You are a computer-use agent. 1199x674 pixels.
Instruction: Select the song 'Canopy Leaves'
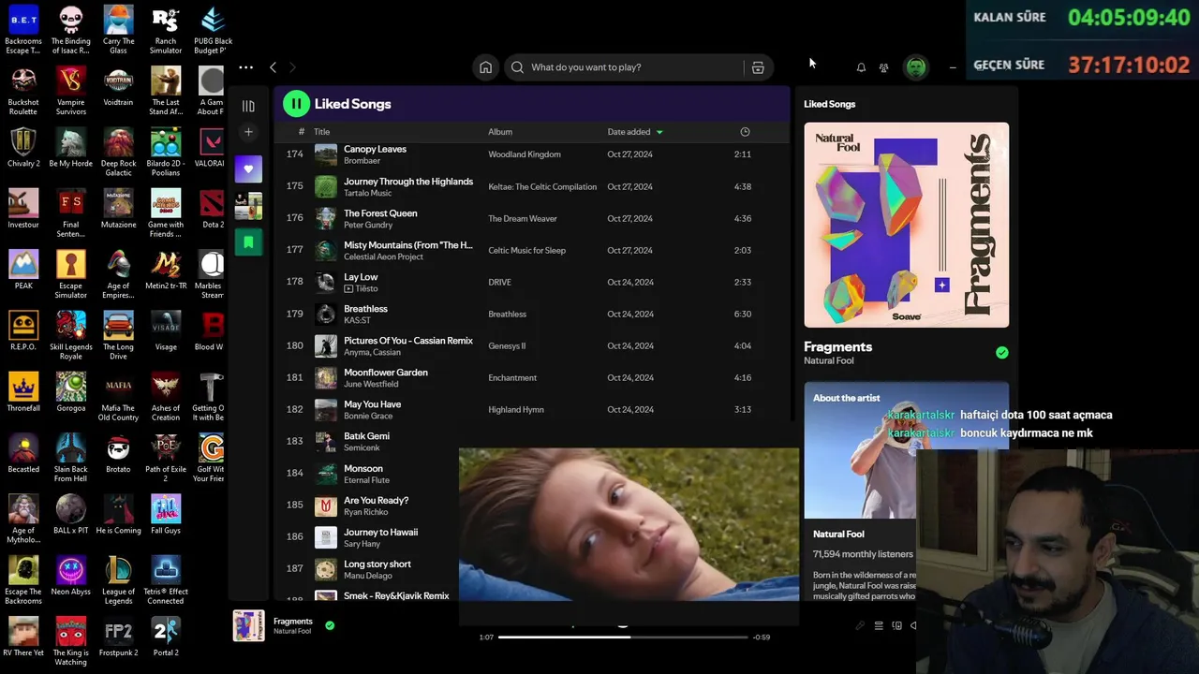tap(375, 149)
